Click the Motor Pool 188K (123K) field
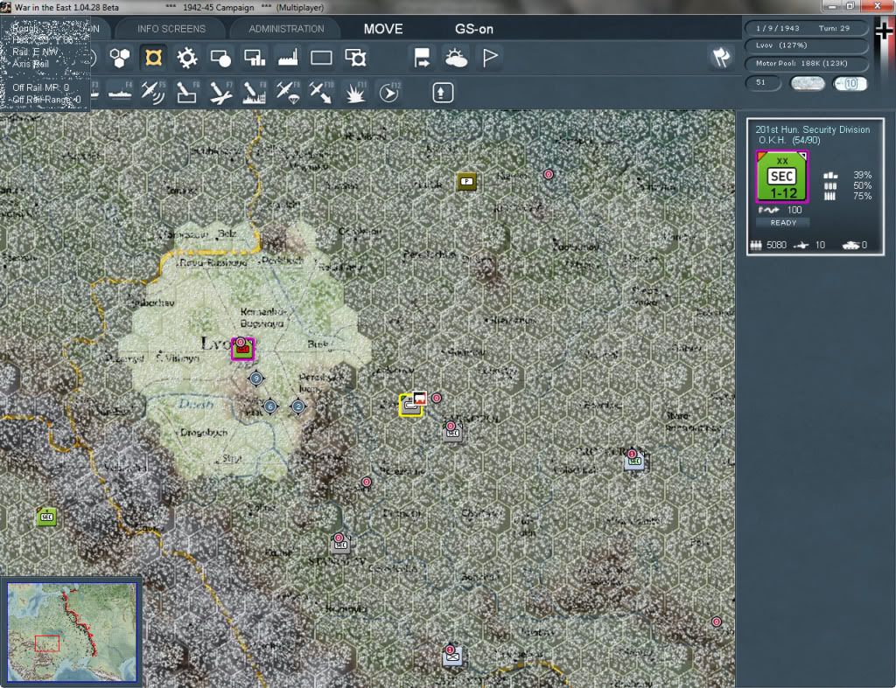This screenshot has width=896, height=688. click(806, 63)
